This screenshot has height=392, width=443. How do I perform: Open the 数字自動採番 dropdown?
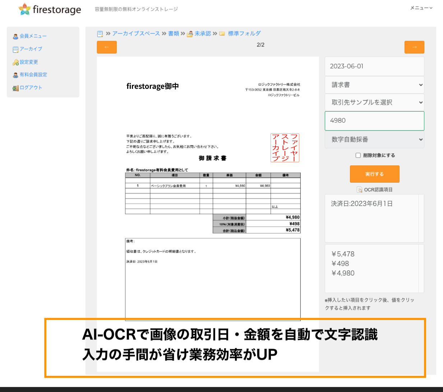[374, 140]
